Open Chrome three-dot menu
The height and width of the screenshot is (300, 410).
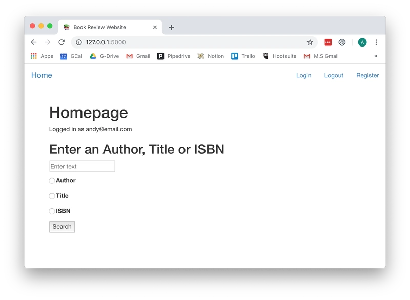click(x=376, y=42)
